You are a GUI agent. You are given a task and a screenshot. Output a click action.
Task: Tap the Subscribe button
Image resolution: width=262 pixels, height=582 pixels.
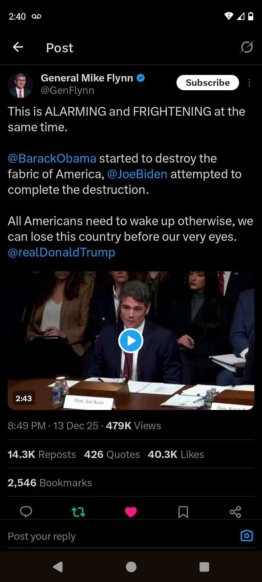208,83
